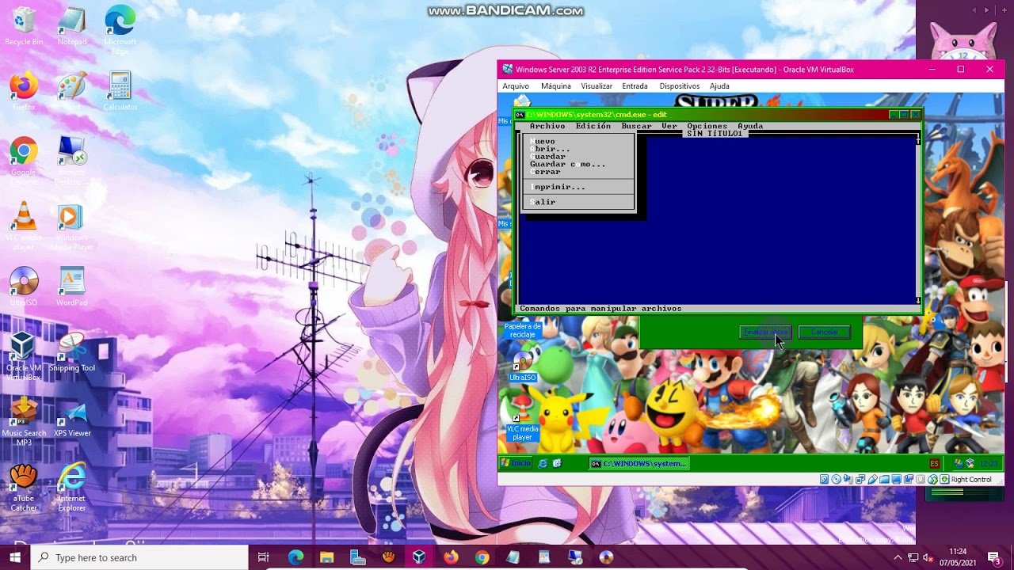Viewport: 1014px width, 570px height.
Task: Open VirtualBox Máquina menu
Action: [x=556, y=86]
